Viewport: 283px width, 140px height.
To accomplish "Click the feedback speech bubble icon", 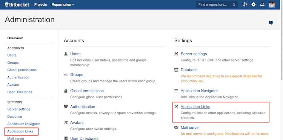I will tap(271, 23).
